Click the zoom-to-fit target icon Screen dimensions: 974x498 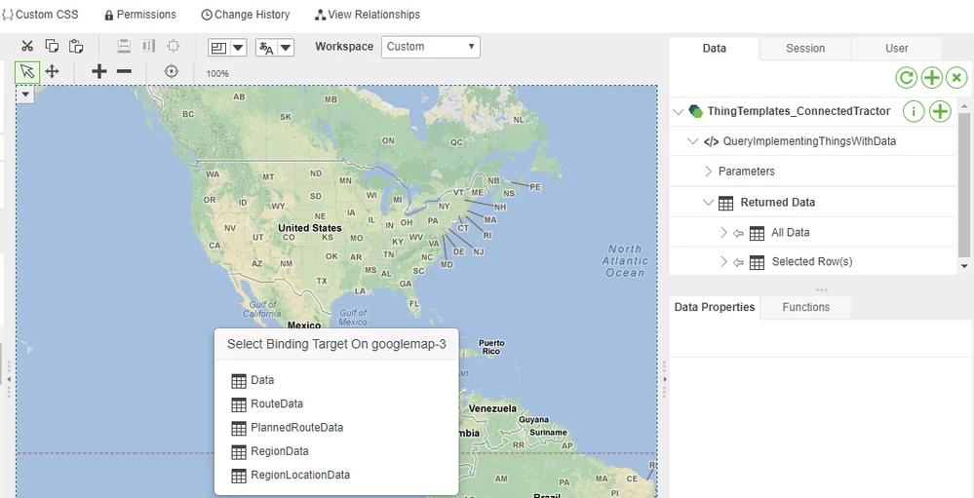coord(172,71)
